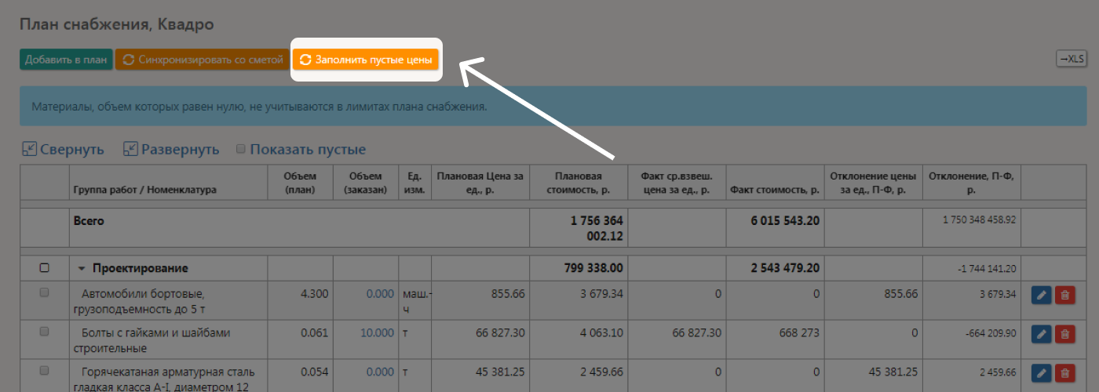Select checkbox for Горячекатаная арматурная сталь row
1099x392 pixels.
tap(44, 371)
